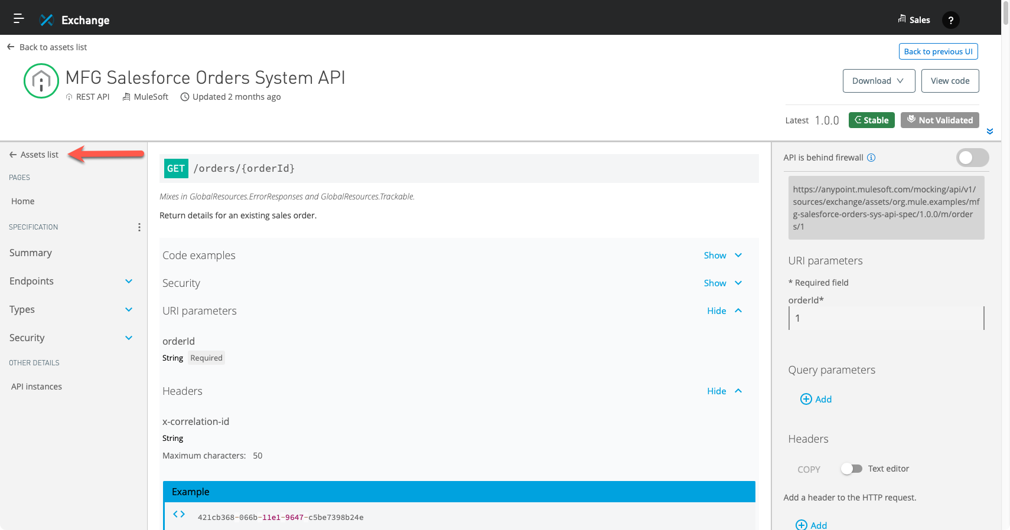
Task: Click the Not Validated badge
Action: coord(940,120)
